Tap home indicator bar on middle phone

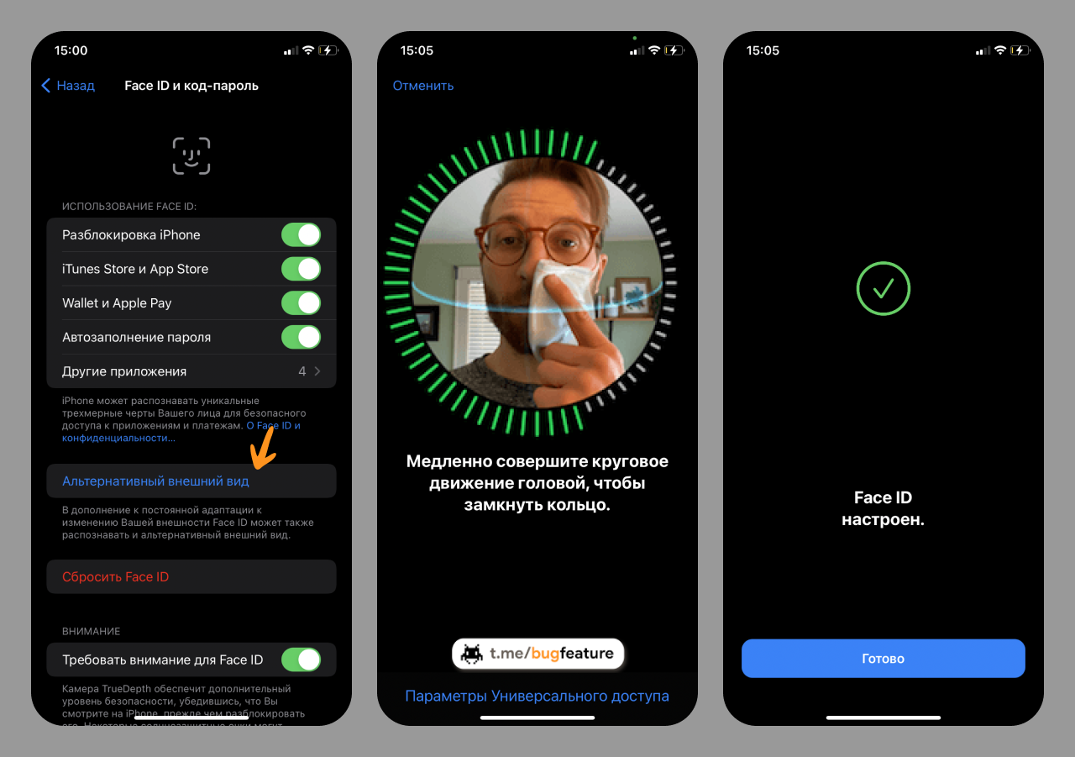pyautogui.click(x=537, y=718)
